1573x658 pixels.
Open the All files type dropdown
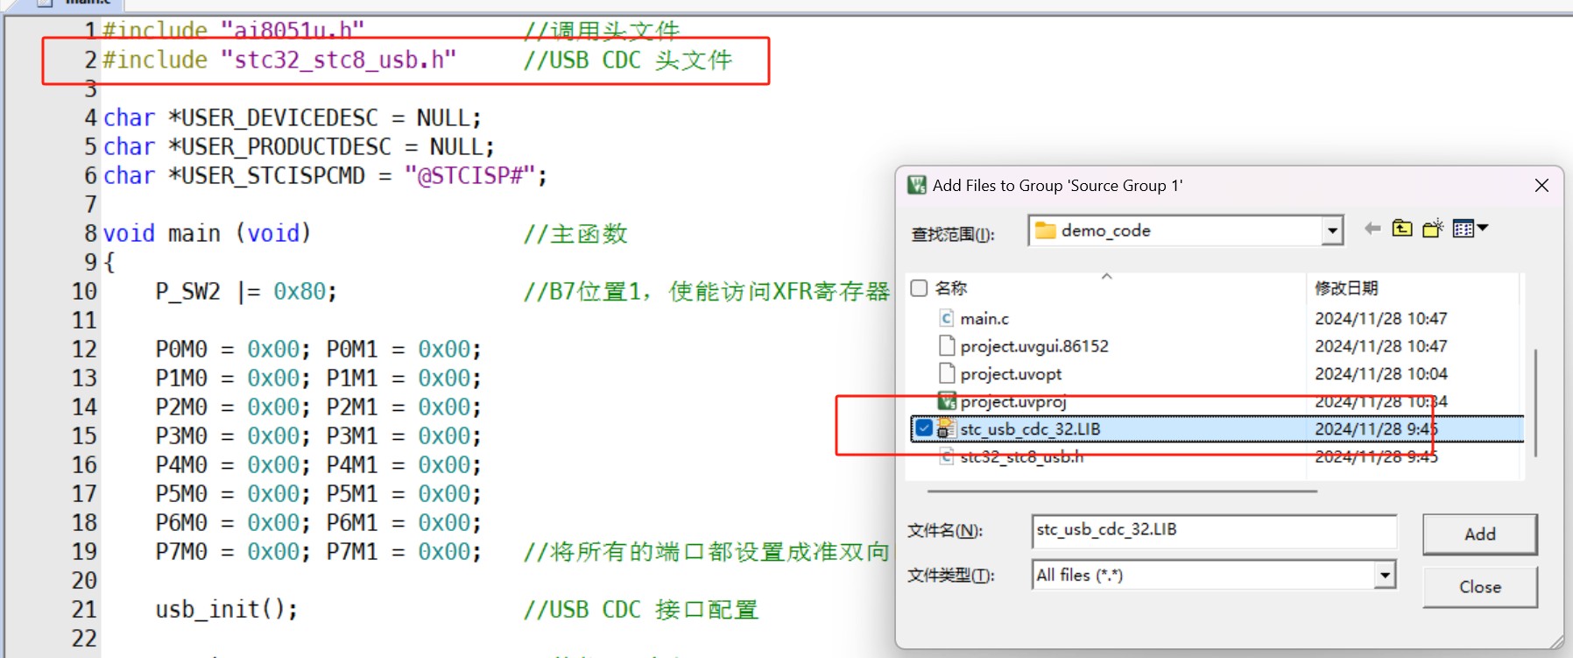pyautogui.click(x=1384, y=575)
